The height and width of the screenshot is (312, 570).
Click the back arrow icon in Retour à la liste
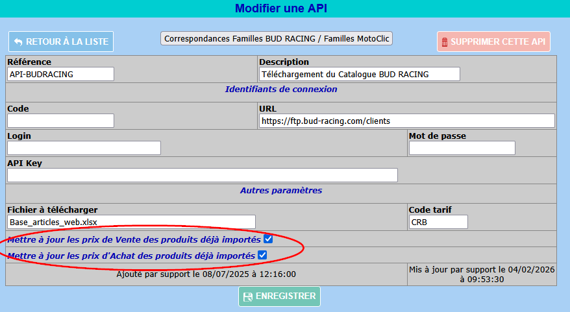(18, 42)
